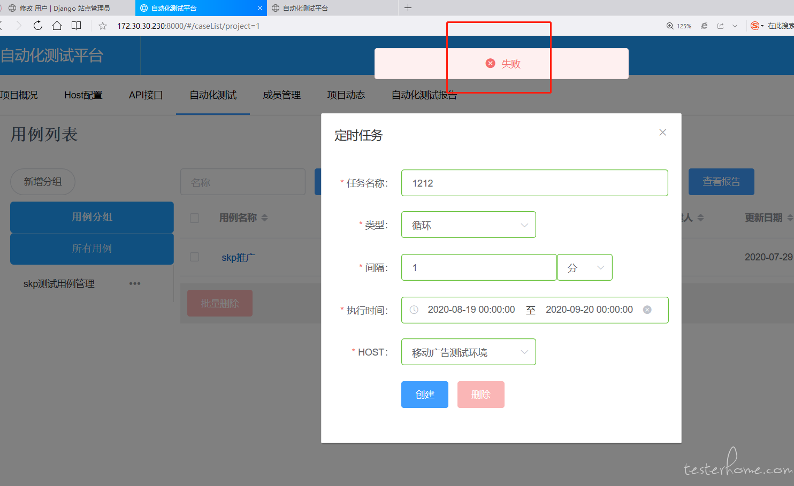Open the skp推广 test case link

click(x=239, y=257)
